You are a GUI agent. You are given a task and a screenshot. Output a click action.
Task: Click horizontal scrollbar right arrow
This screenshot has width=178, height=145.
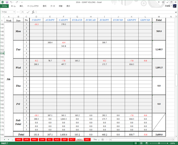click(x=173, y=140)
